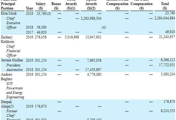Click the Total ($) column header
This screenshot has height=120, width=176.
pyautogui.click(x=165, y=6)
